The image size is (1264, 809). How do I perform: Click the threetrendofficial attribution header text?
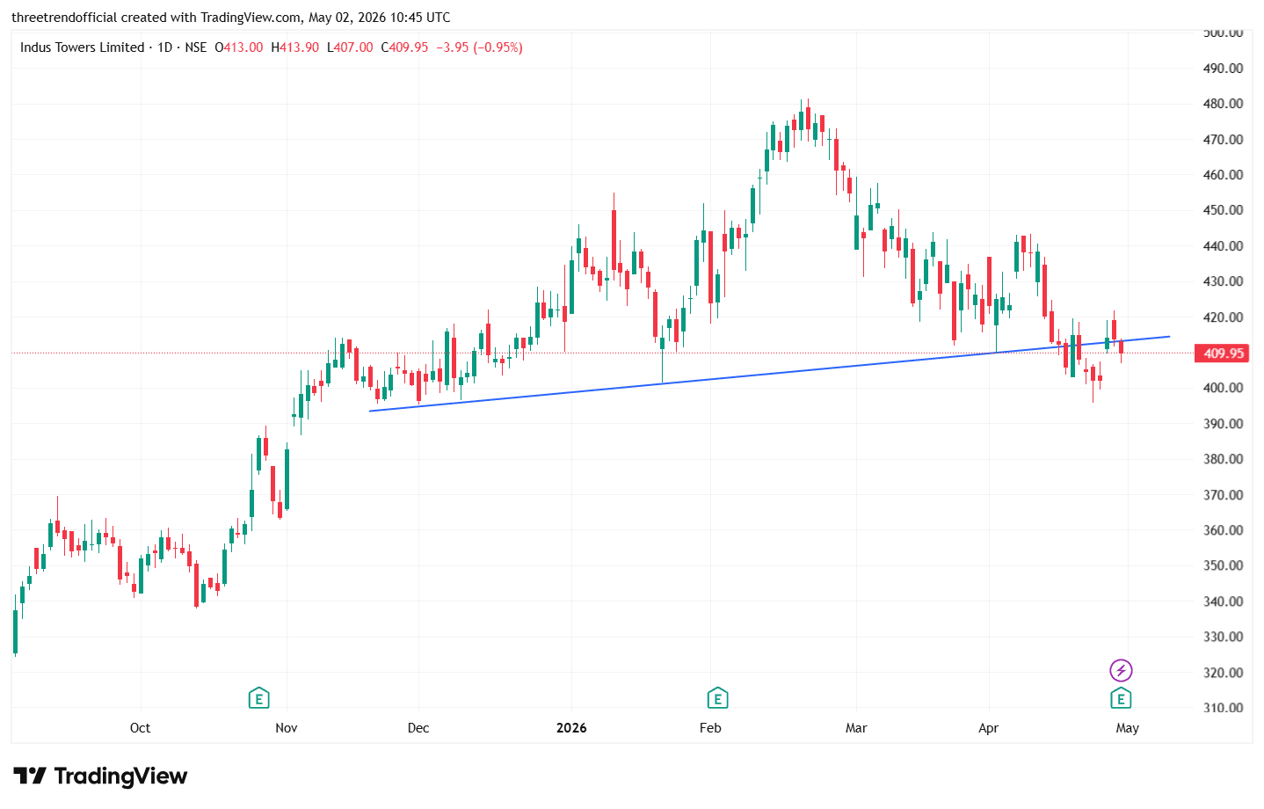230,18
